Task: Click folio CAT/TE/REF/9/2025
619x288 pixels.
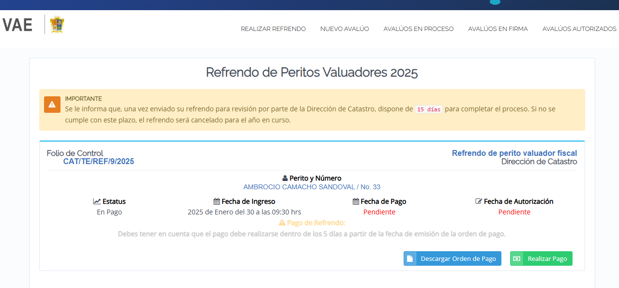Action: pyautogui.click(x=99, y=162)
